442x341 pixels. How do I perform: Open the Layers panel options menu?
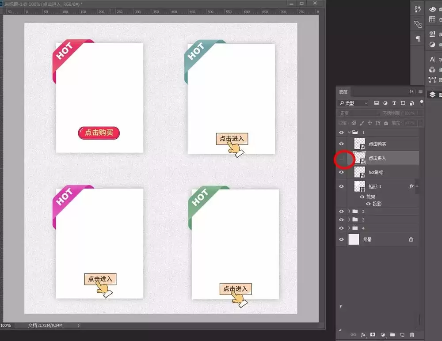click(x=421, y=91)
